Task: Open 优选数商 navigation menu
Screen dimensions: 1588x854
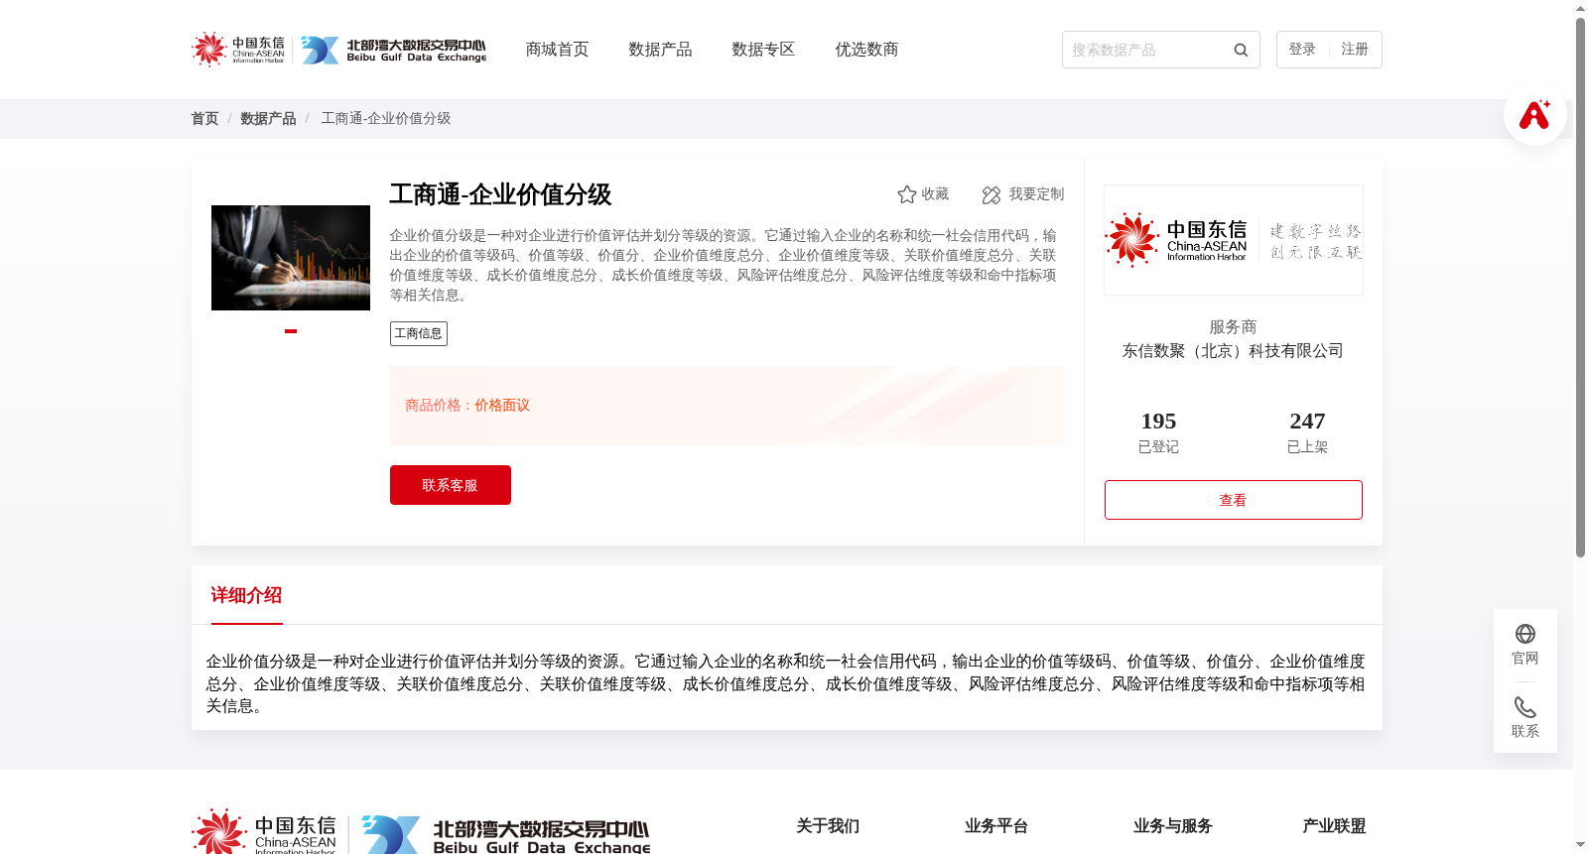Action: coord(866,50)
